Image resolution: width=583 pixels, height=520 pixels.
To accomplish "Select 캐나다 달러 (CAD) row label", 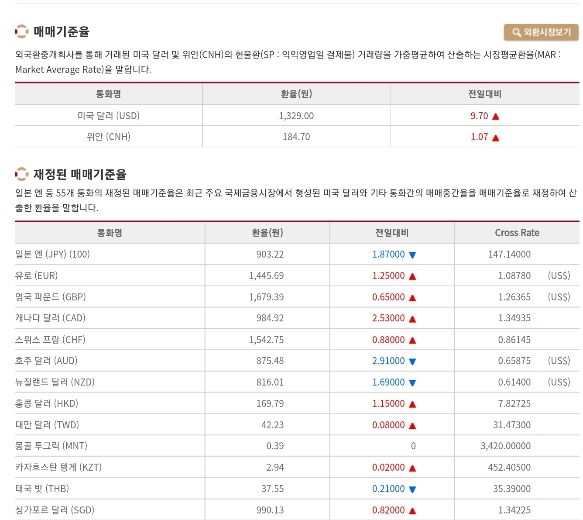I will click(x=50, y=318).
